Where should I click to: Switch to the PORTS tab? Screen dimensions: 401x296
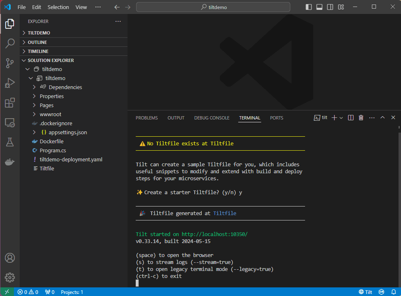(x=276, y=118)
